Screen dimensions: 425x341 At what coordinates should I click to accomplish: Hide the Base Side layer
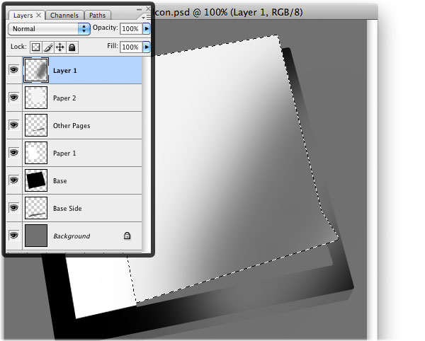(x=14, y=208)
